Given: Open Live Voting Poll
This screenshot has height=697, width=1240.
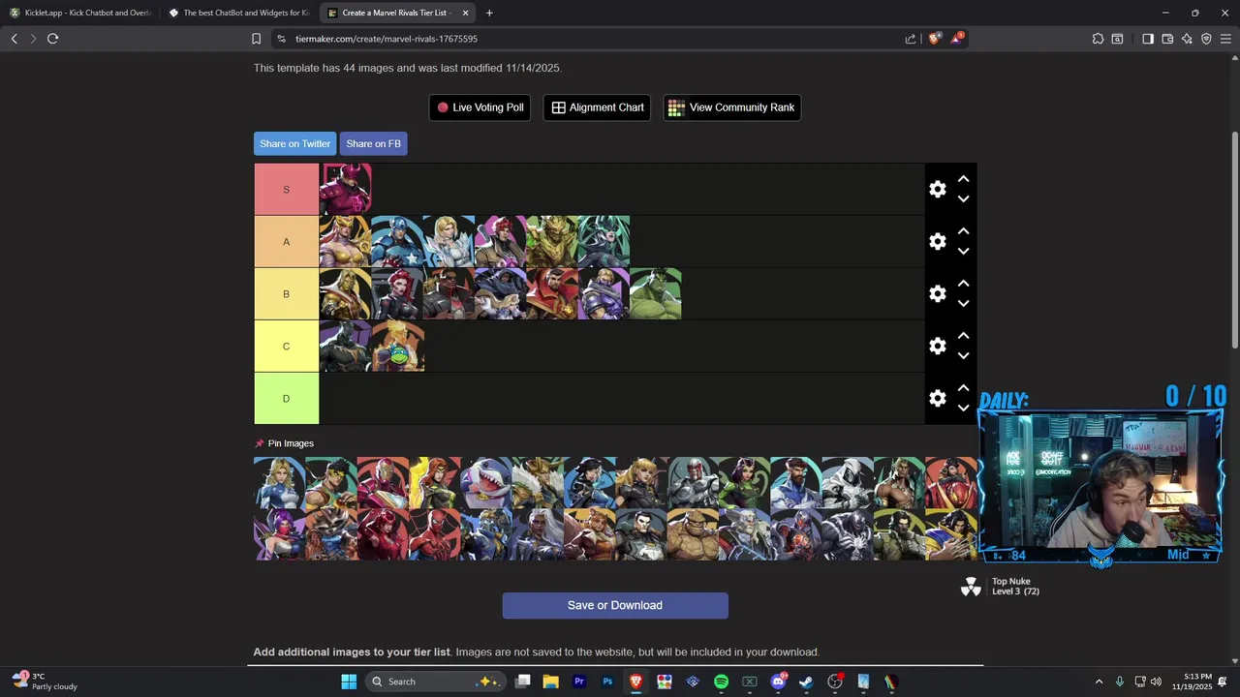Looking at the screenshot, I should [x=480, y=107].
